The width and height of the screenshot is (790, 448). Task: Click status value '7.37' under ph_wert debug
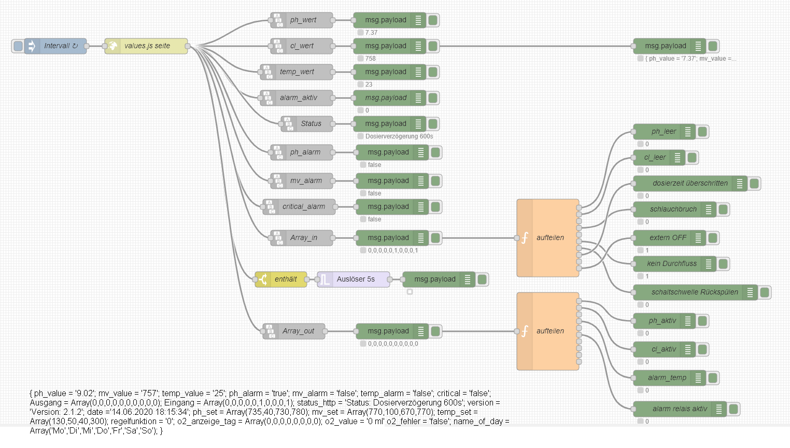(371, 33)
